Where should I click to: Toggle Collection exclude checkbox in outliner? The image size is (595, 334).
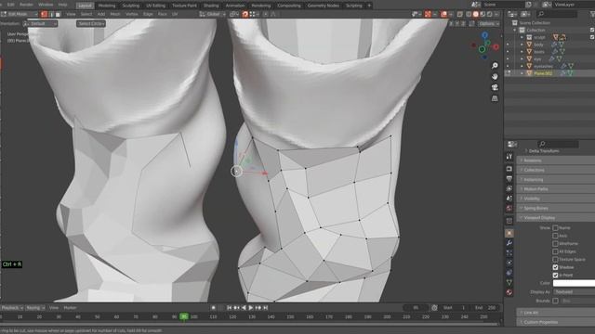click(x=592, y=30)
